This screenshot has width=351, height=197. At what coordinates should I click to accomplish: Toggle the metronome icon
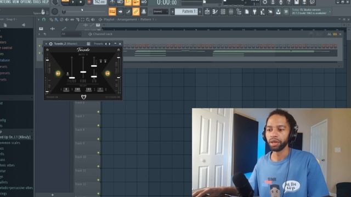(112, 2)
